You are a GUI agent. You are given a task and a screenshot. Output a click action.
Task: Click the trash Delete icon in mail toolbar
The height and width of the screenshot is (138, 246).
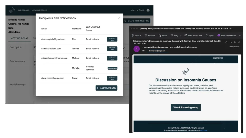coord(133,35)
